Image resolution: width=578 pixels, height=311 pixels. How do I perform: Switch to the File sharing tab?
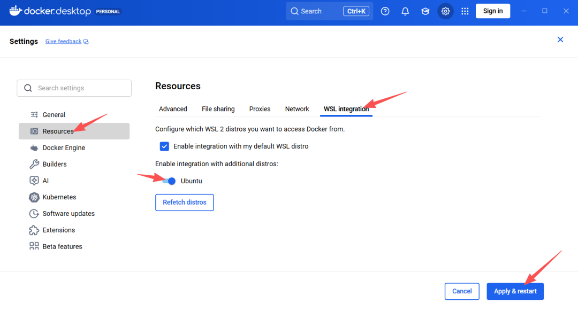coord(218,109)
